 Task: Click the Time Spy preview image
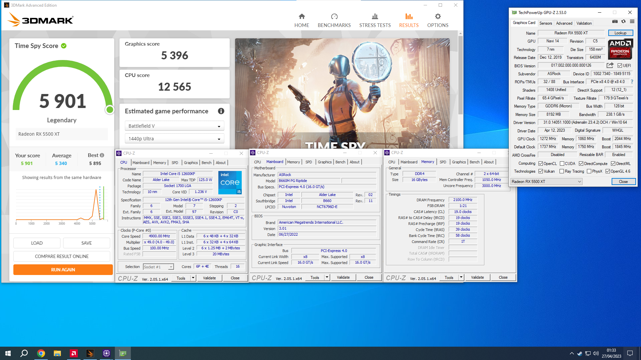(342, 93)
